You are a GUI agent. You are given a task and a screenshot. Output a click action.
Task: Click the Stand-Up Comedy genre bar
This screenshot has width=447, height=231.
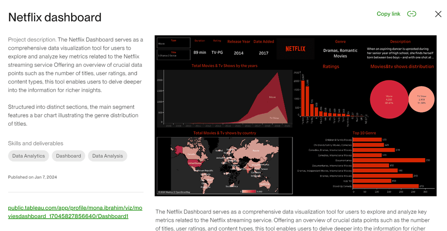[386, 186]
